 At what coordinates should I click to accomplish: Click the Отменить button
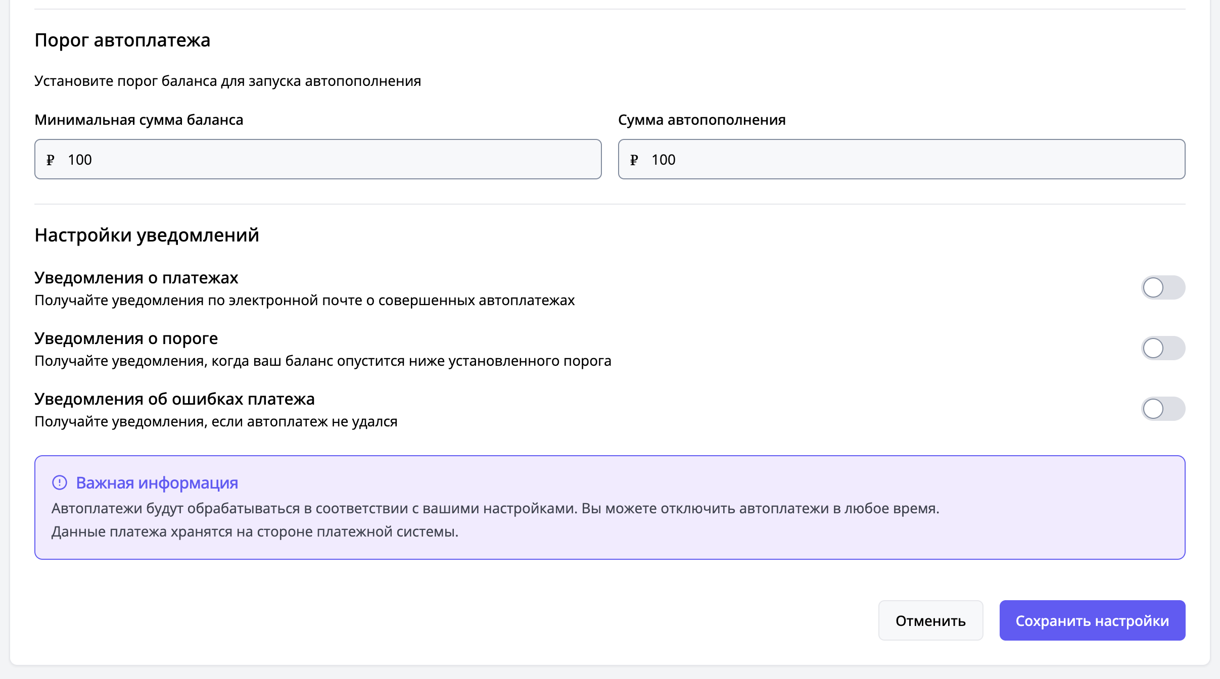point(930,620)
